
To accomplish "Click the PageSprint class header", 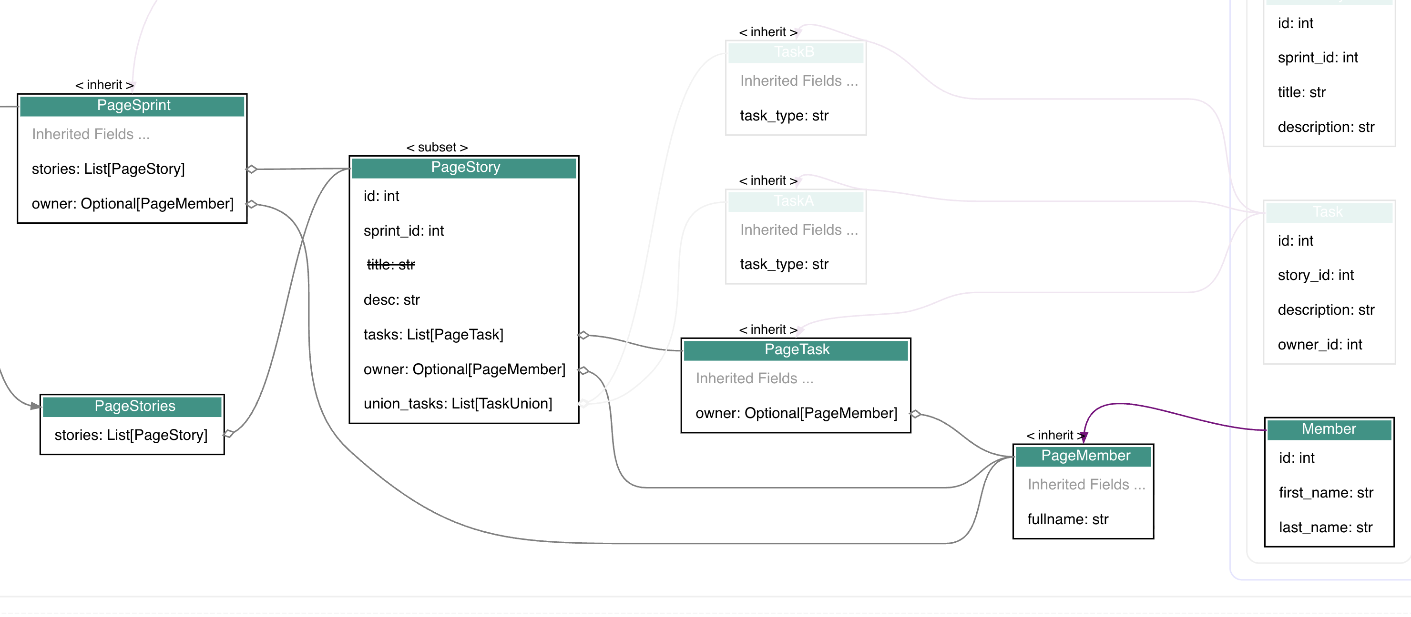I will pos(133,105).
